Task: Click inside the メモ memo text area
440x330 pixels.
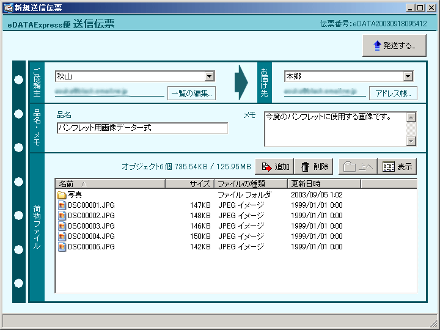Action: point(335,129)
